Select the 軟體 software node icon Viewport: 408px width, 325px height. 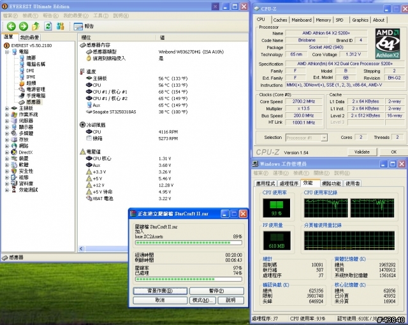coord(14,165)
